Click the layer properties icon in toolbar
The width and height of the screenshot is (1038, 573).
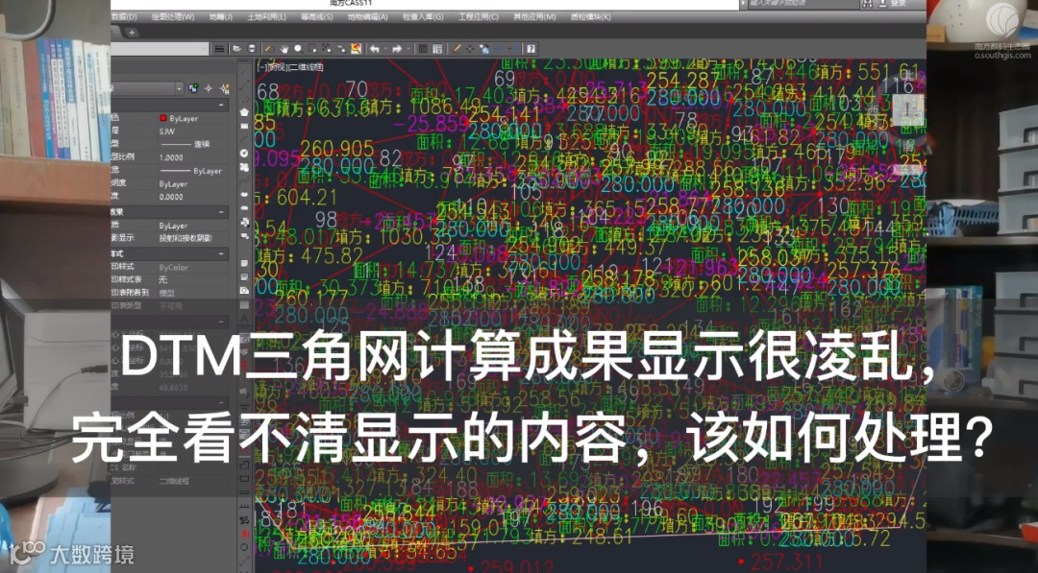(x=219, y=49)
